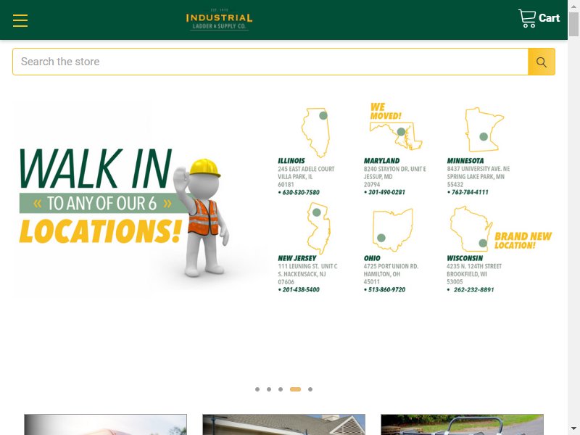Open the shopping cart
Screen dimensions: 580x435
point(539,18)
